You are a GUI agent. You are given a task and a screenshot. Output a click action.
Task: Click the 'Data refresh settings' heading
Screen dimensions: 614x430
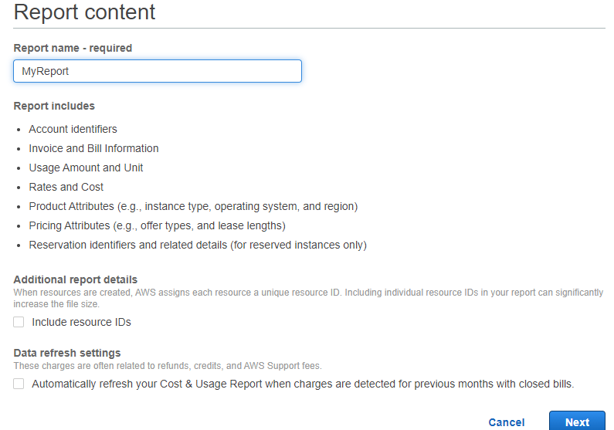[x=67, y=353]
